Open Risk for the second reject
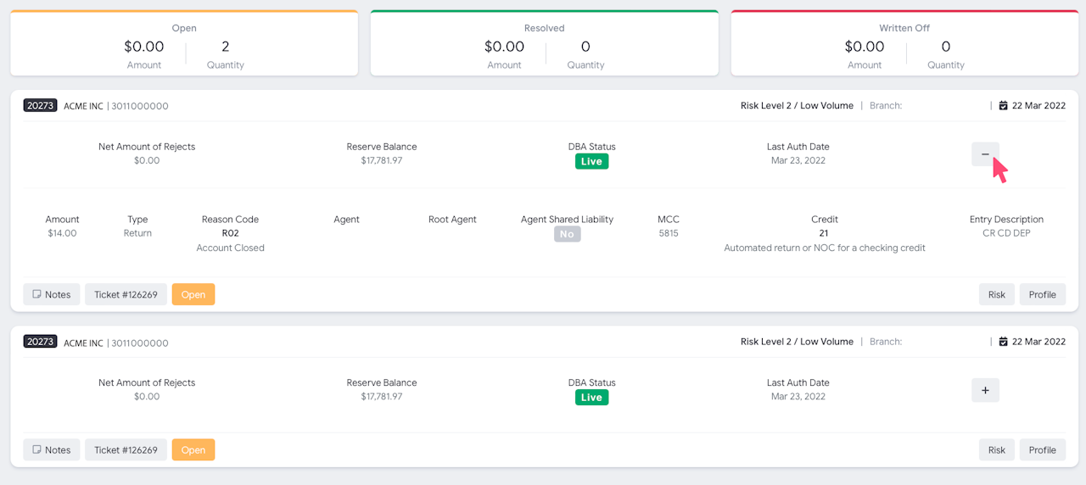 (x=997, y=450)
